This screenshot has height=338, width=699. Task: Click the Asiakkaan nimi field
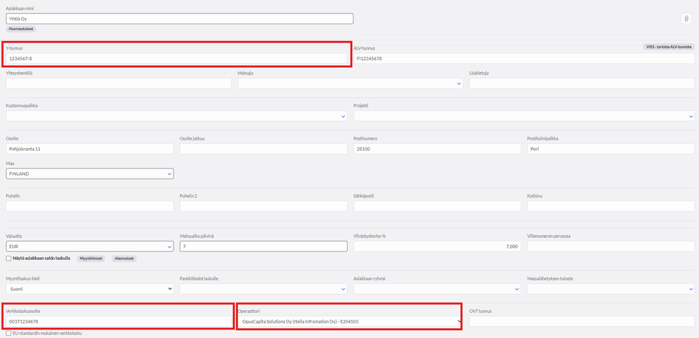click(x=180, y=19)
